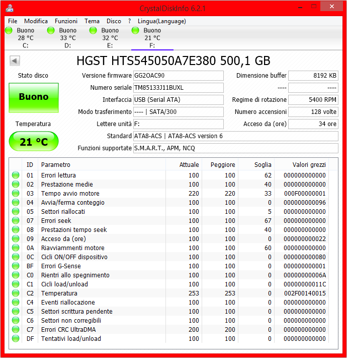Click the green Buono health status button
Image resolution: width=347 pixels, height=358 pixels.
tap(34, 98)
